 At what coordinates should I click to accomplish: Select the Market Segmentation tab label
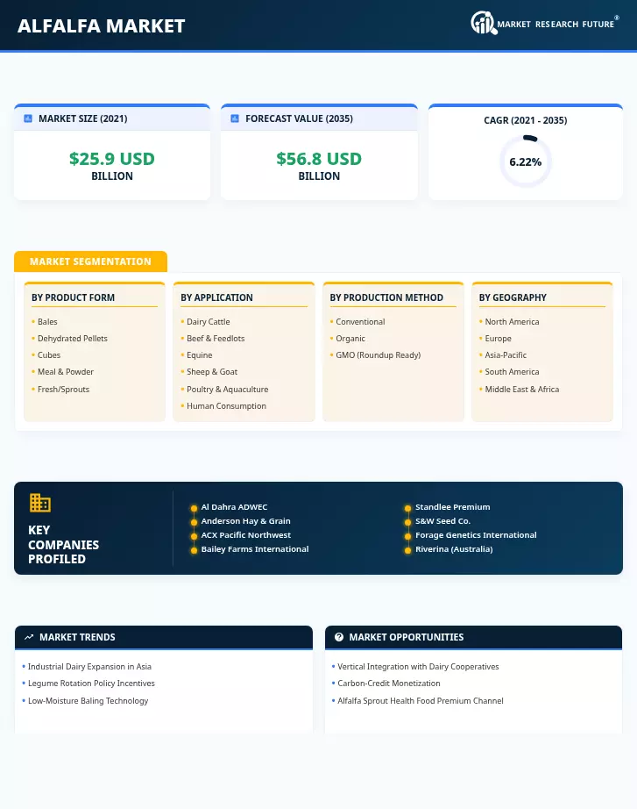[x=91, y=261]
